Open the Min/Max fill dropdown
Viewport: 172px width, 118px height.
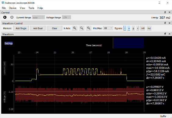click(108, 28)
